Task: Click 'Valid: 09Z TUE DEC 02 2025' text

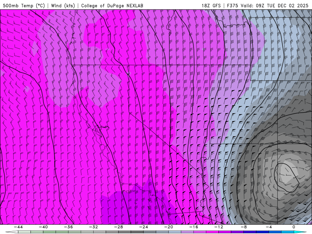Action: tap(275, 5)
